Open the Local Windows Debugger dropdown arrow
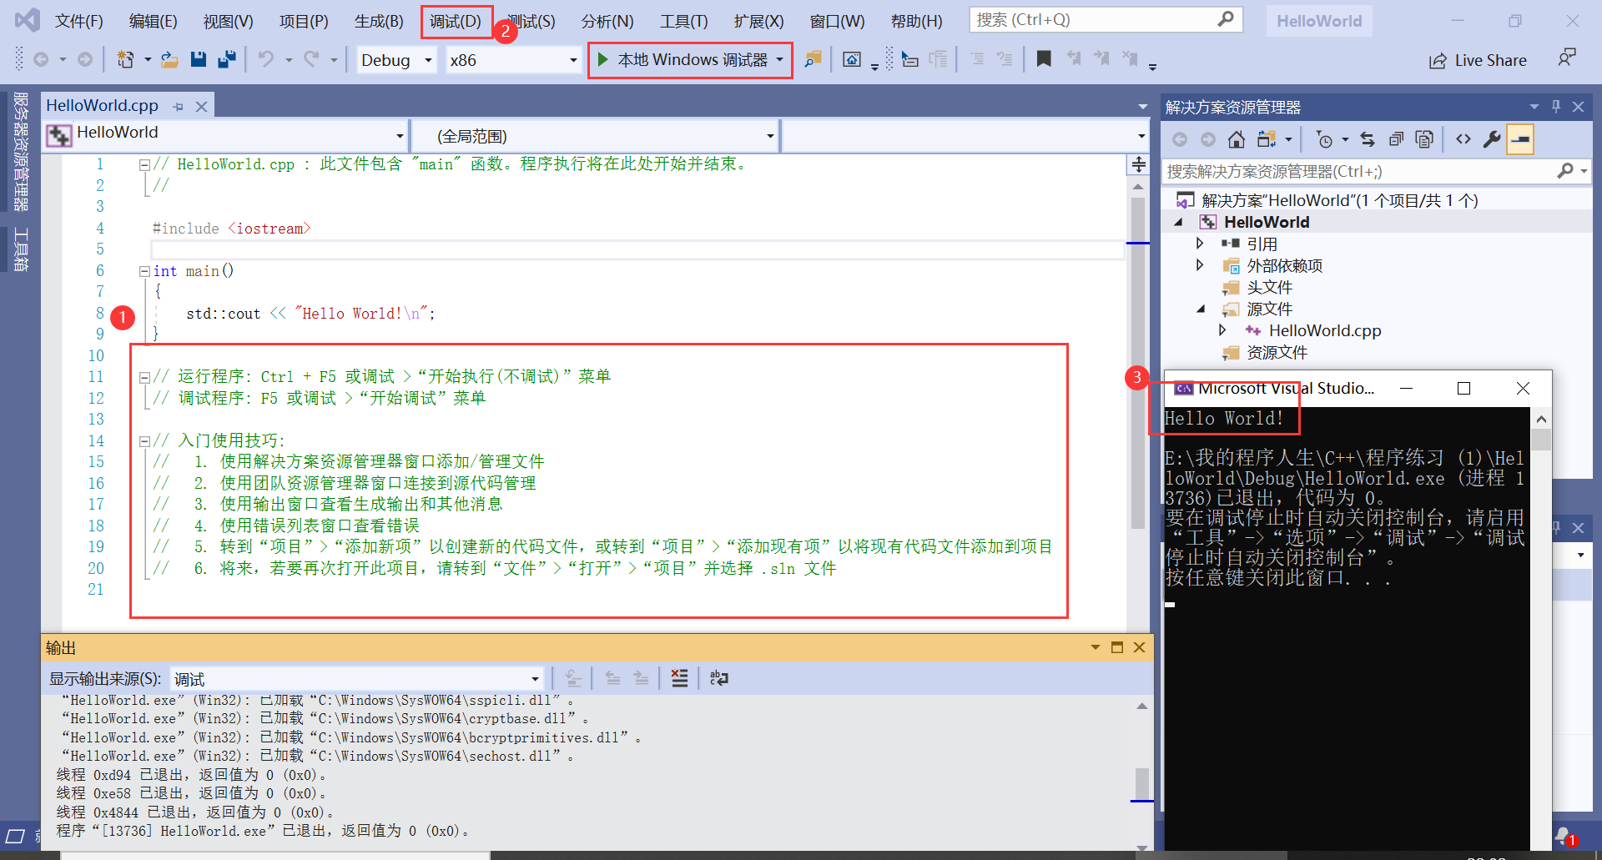Screen dimensions: 1602x860 tap(779, 60)
